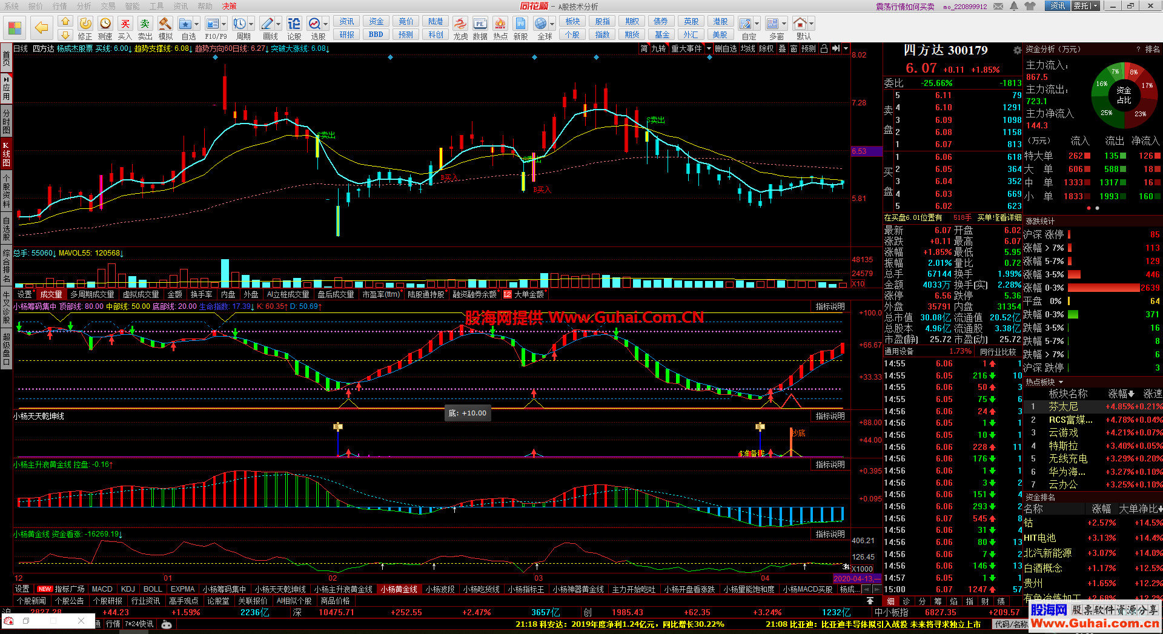Open the 测速 speed test tool
The height and width of the screenshot is (634, 1163).
[105, 28]
